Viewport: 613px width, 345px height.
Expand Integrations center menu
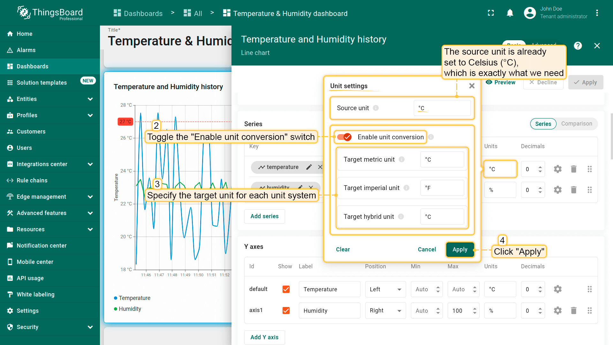point(90,164)
